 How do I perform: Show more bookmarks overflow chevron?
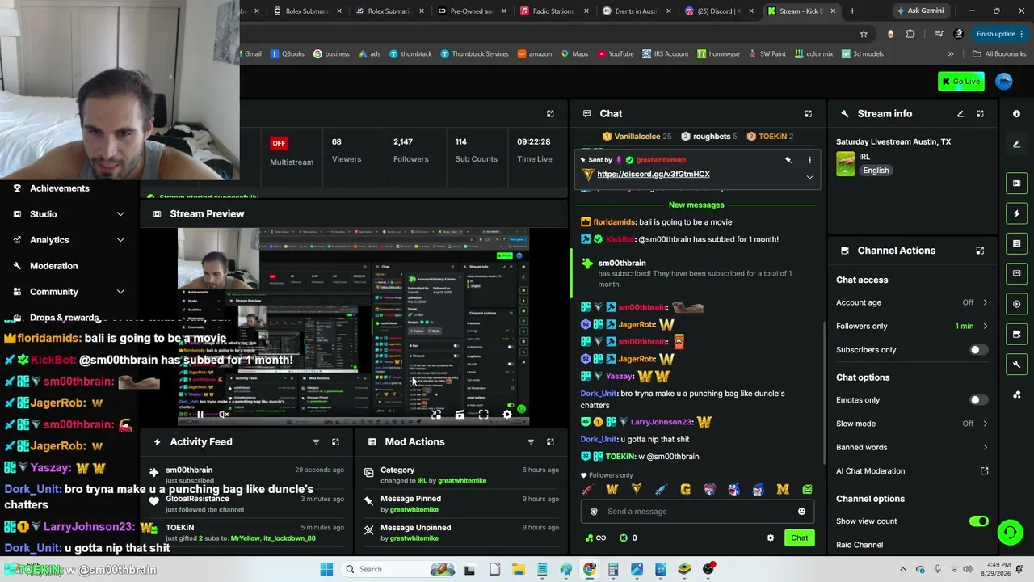(951, 54)
